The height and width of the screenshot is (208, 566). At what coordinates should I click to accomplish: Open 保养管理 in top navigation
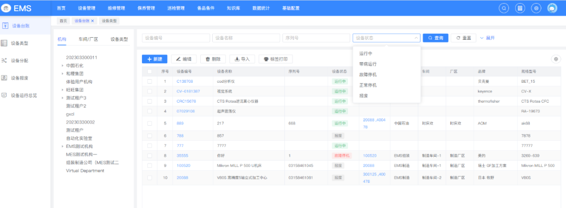pos(146,8)
